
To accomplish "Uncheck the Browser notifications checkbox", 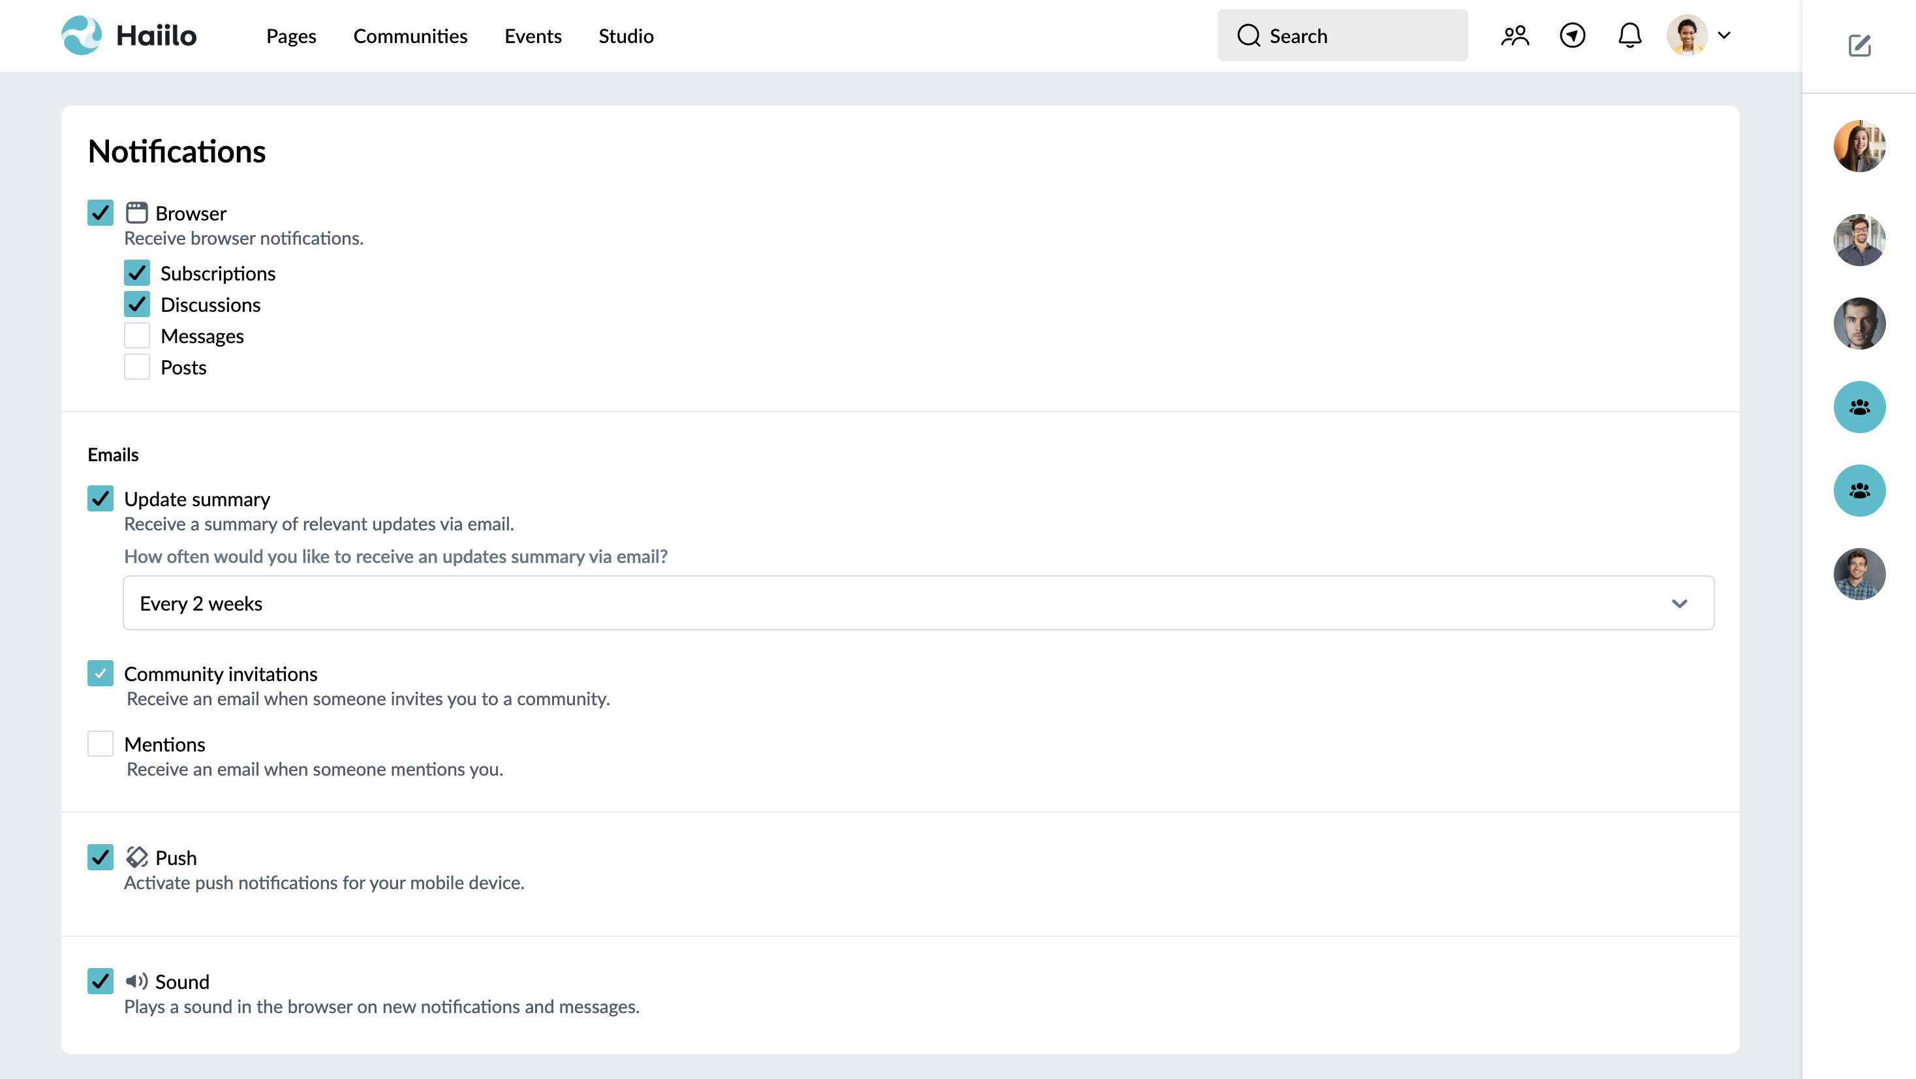I will point(100,213).
